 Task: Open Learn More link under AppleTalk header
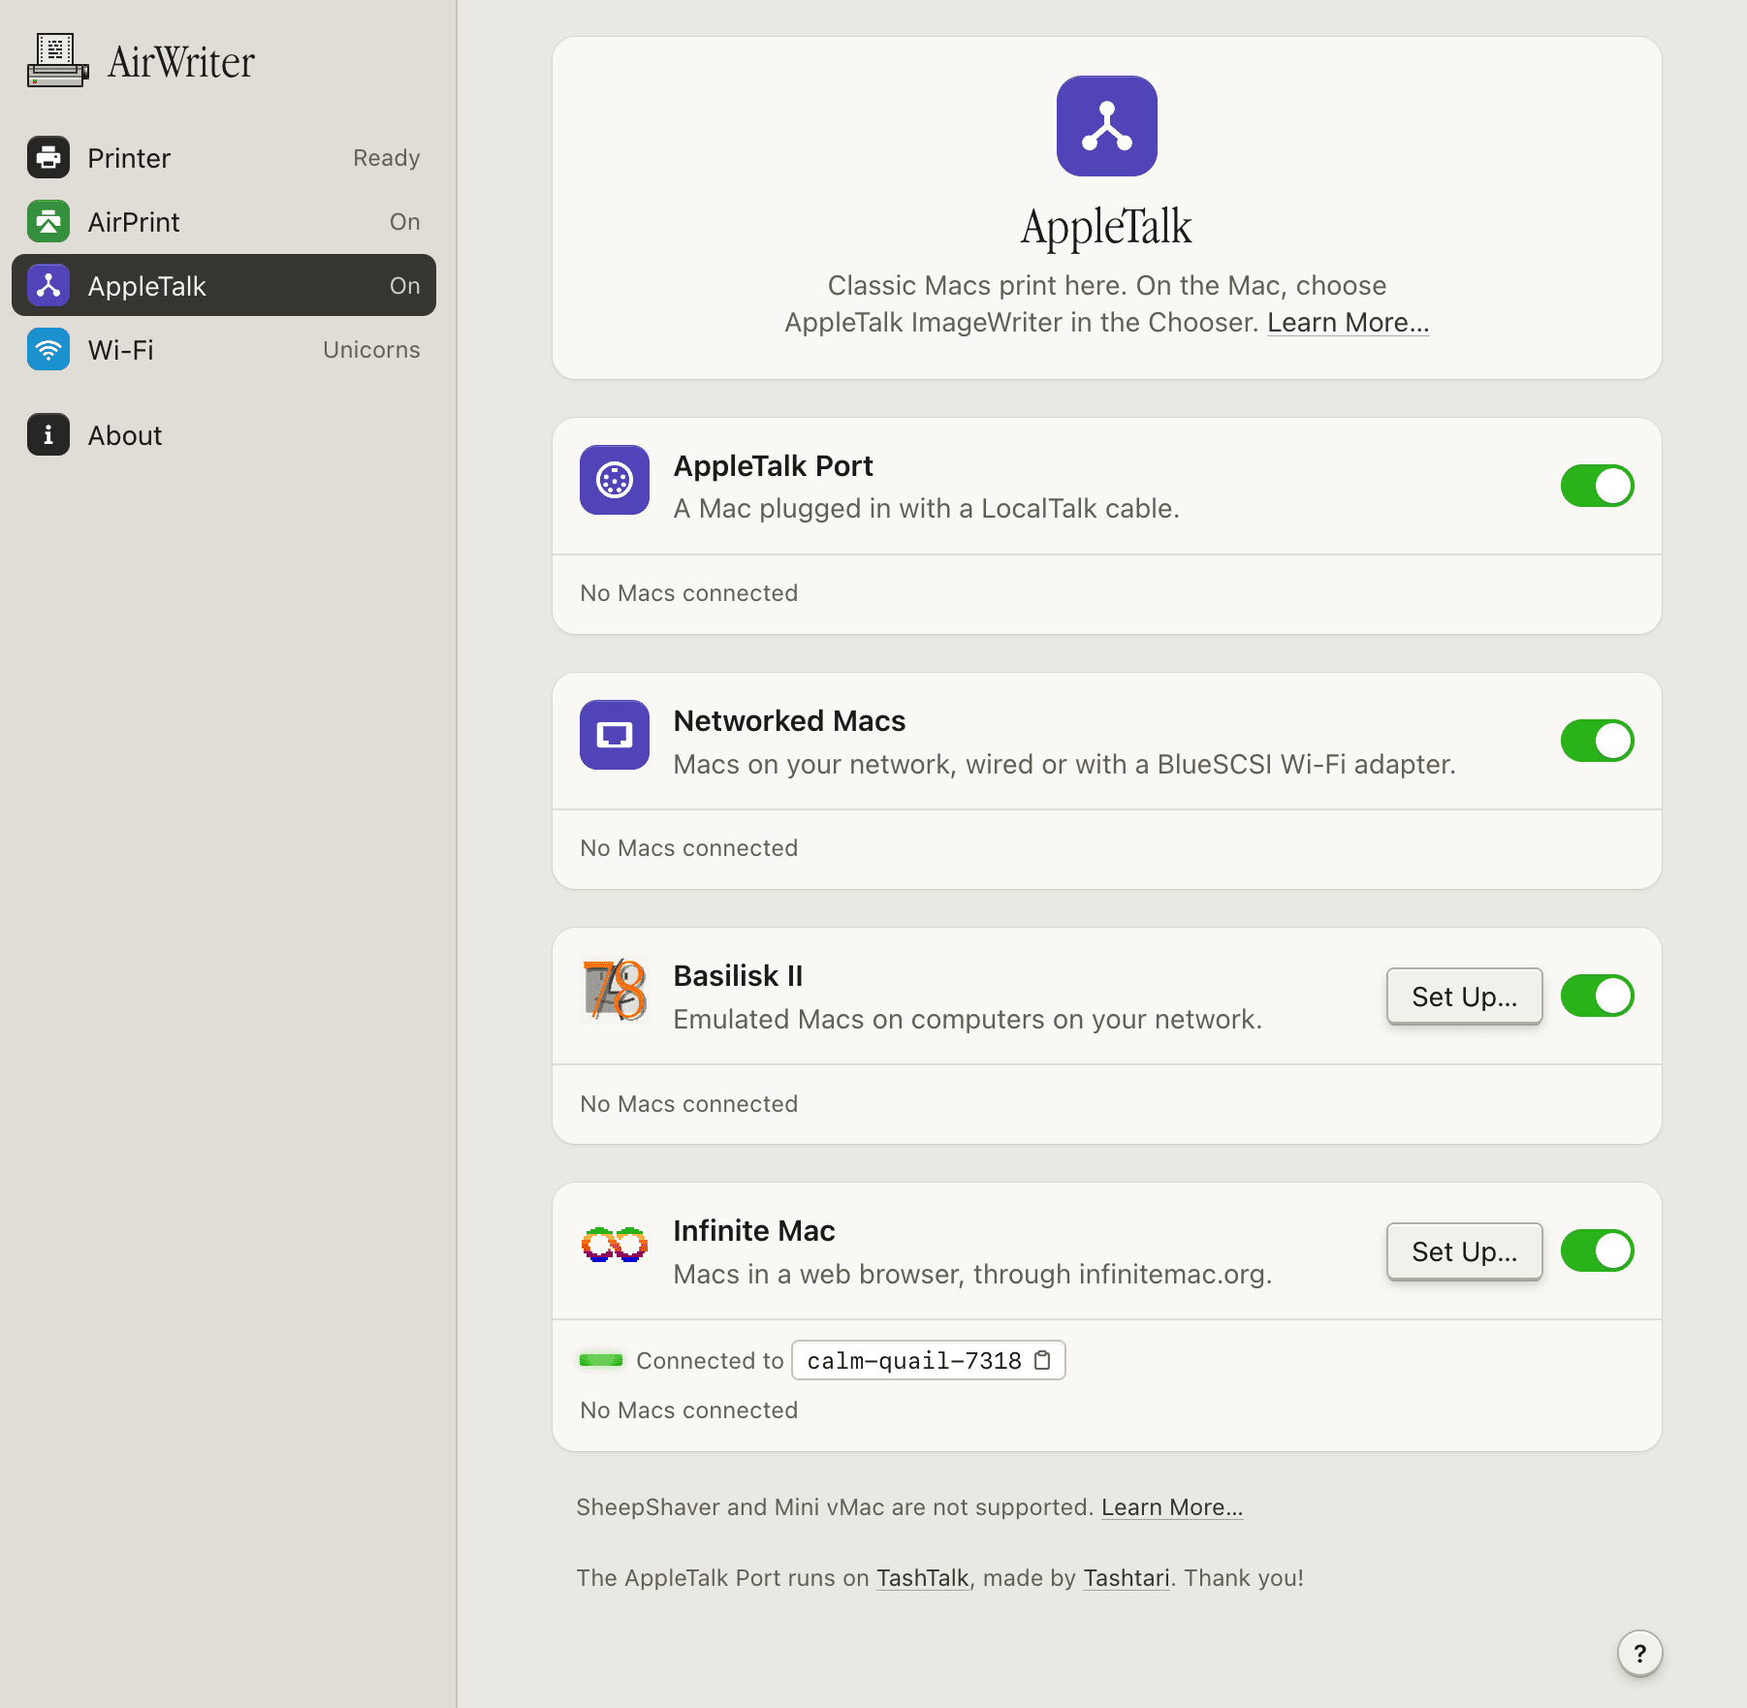click(1348, 322)
